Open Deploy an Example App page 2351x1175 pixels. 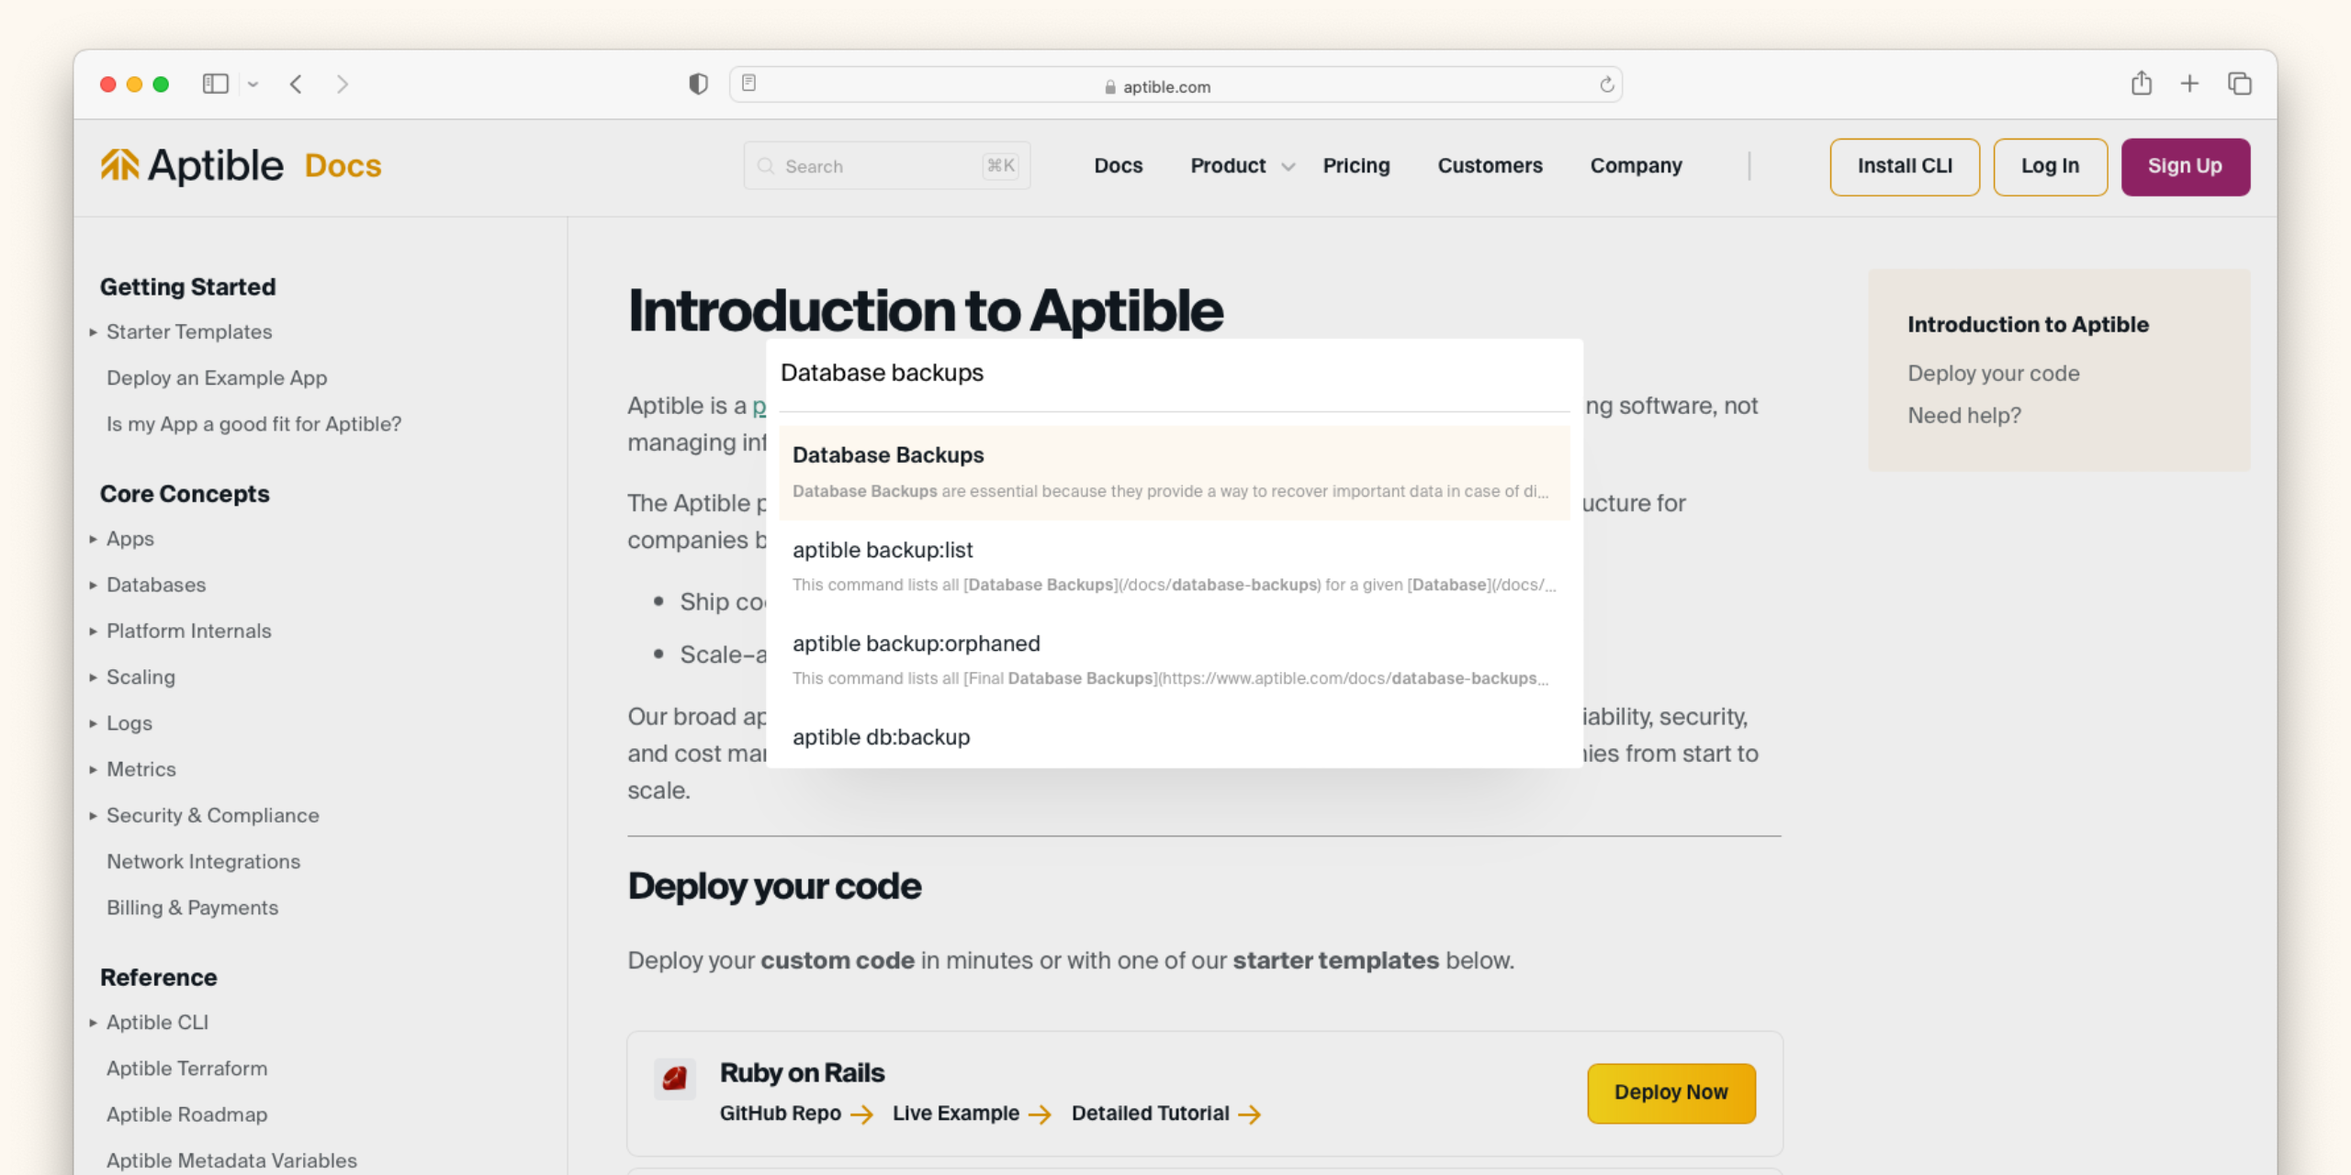[x=217, y=378]
